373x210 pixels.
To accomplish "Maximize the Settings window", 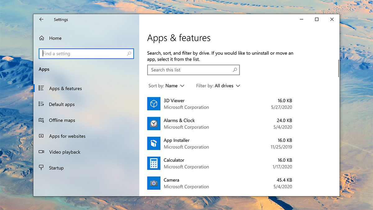I will [317, 19].
